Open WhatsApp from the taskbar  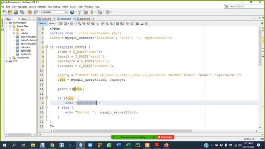109,145
